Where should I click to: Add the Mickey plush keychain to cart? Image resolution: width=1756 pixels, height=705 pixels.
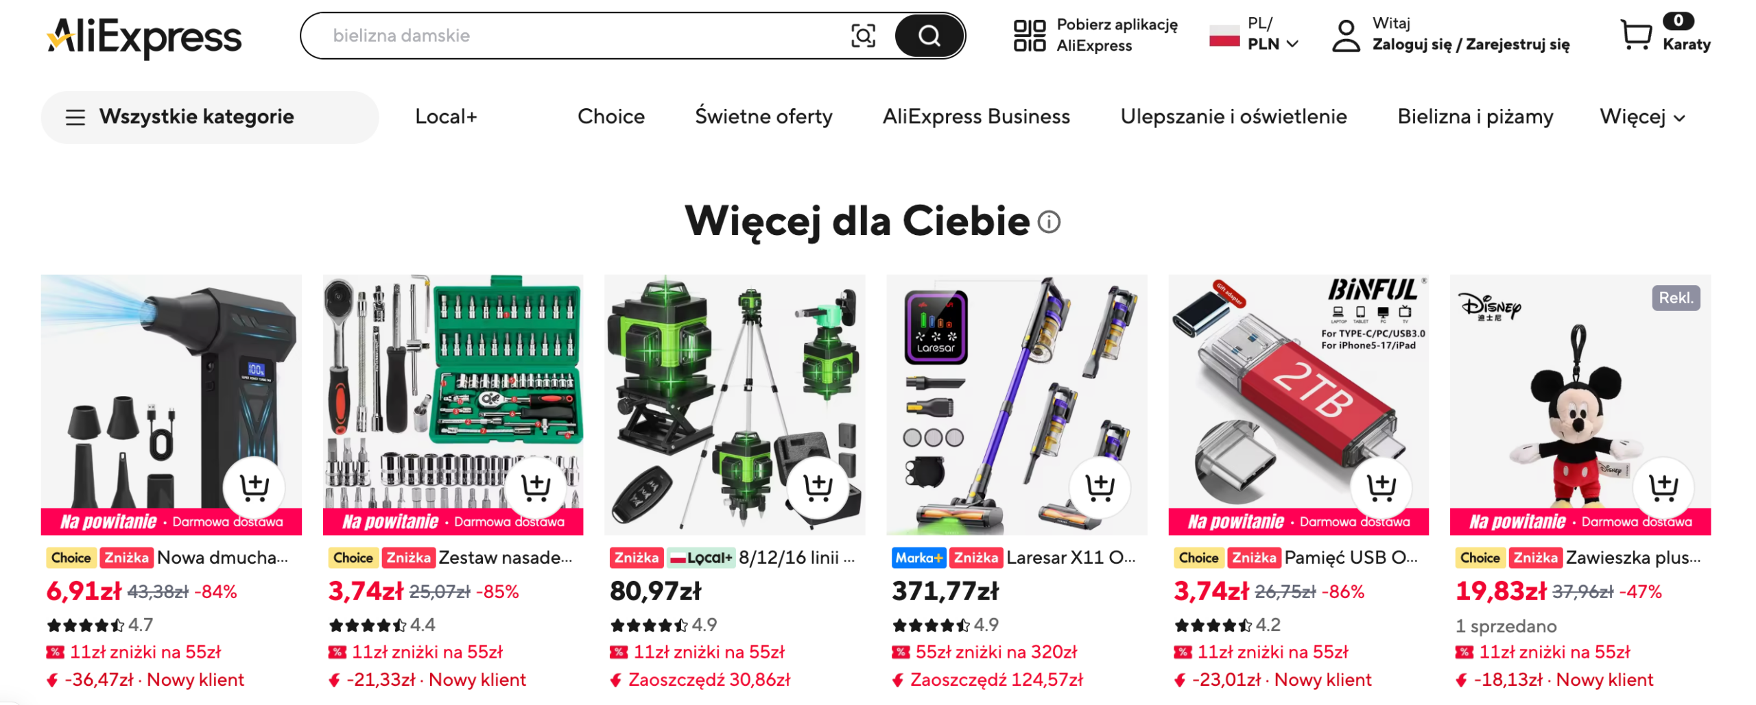coord(1663,486)
